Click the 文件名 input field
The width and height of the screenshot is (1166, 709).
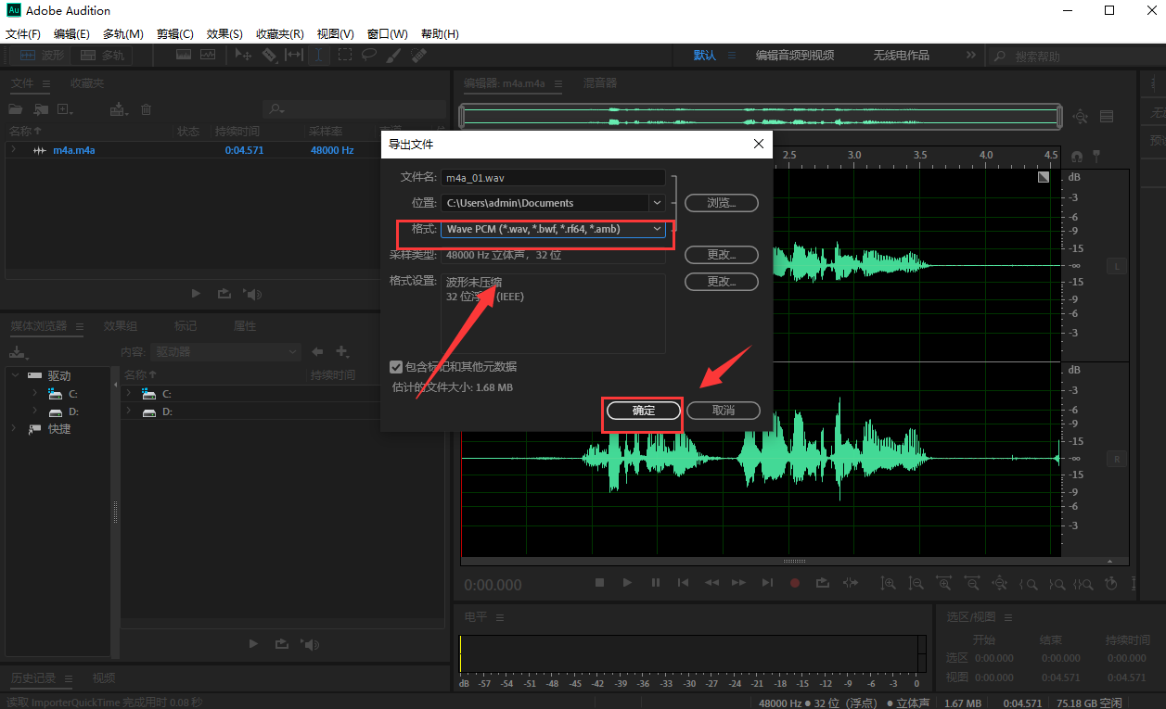click(x=554, y=177)
